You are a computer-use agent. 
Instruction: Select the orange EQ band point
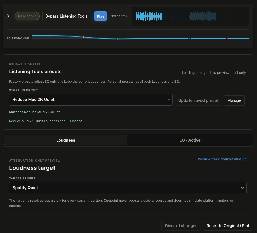pyautogui.click(x=83, y=37)
